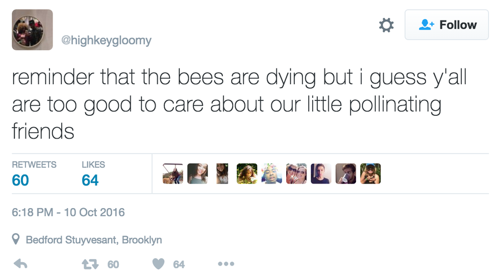Image resolution: width=500 pixels, height=280 pixels.
Task: Open Bedford Stuyvesant, Brooklyn location link
Action: tap(94, 239)
